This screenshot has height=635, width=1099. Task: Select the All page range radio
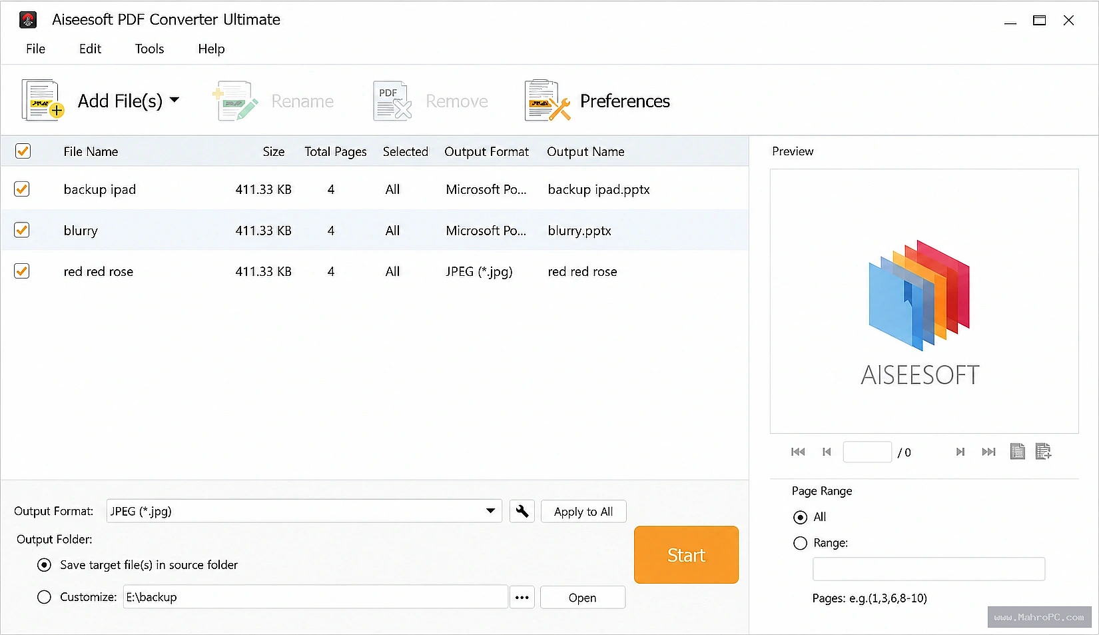801,517
